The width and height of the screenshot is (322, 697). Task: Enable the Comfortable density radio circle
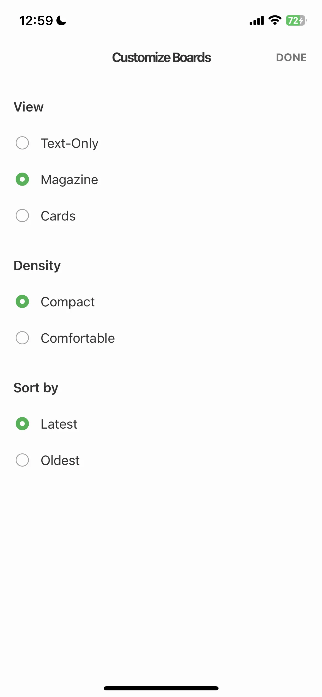click(x=22, y=338)
